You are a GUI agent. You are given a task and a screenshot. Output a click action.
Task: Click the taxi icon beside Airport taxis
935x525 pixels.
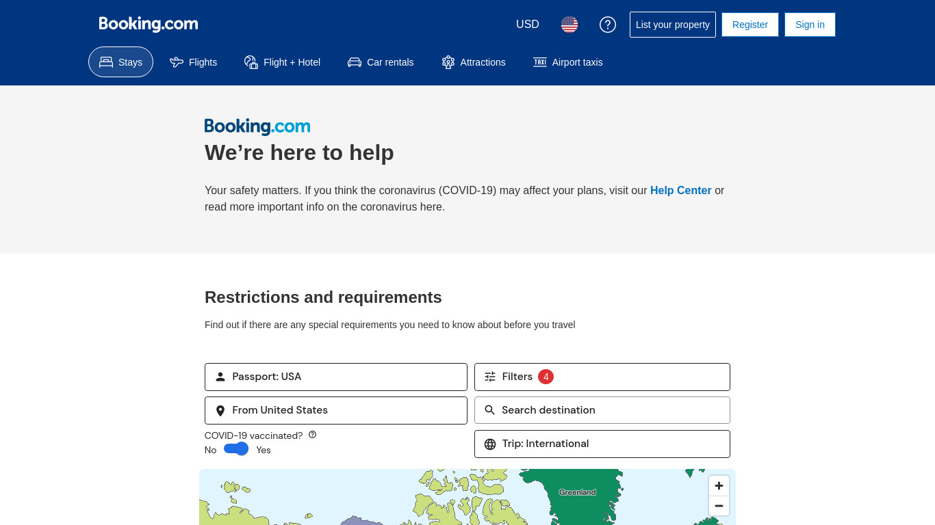pos(540,62)
